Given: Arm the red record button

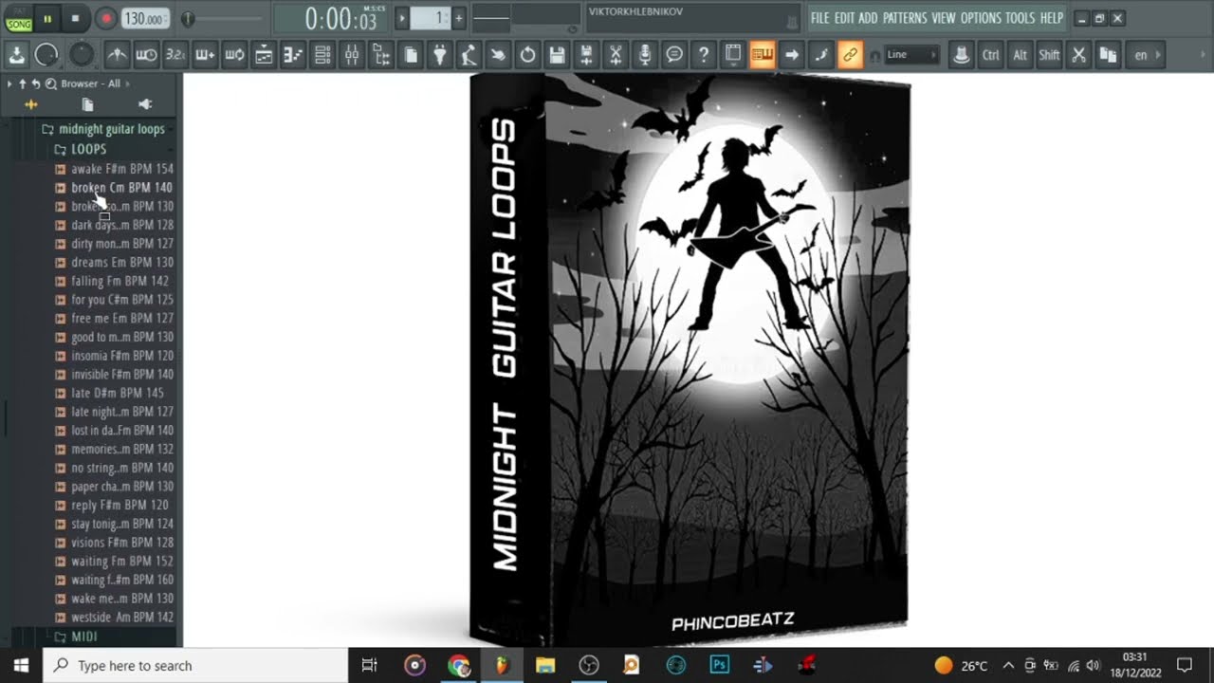Looking at the screenshot, I should (106, 18).
